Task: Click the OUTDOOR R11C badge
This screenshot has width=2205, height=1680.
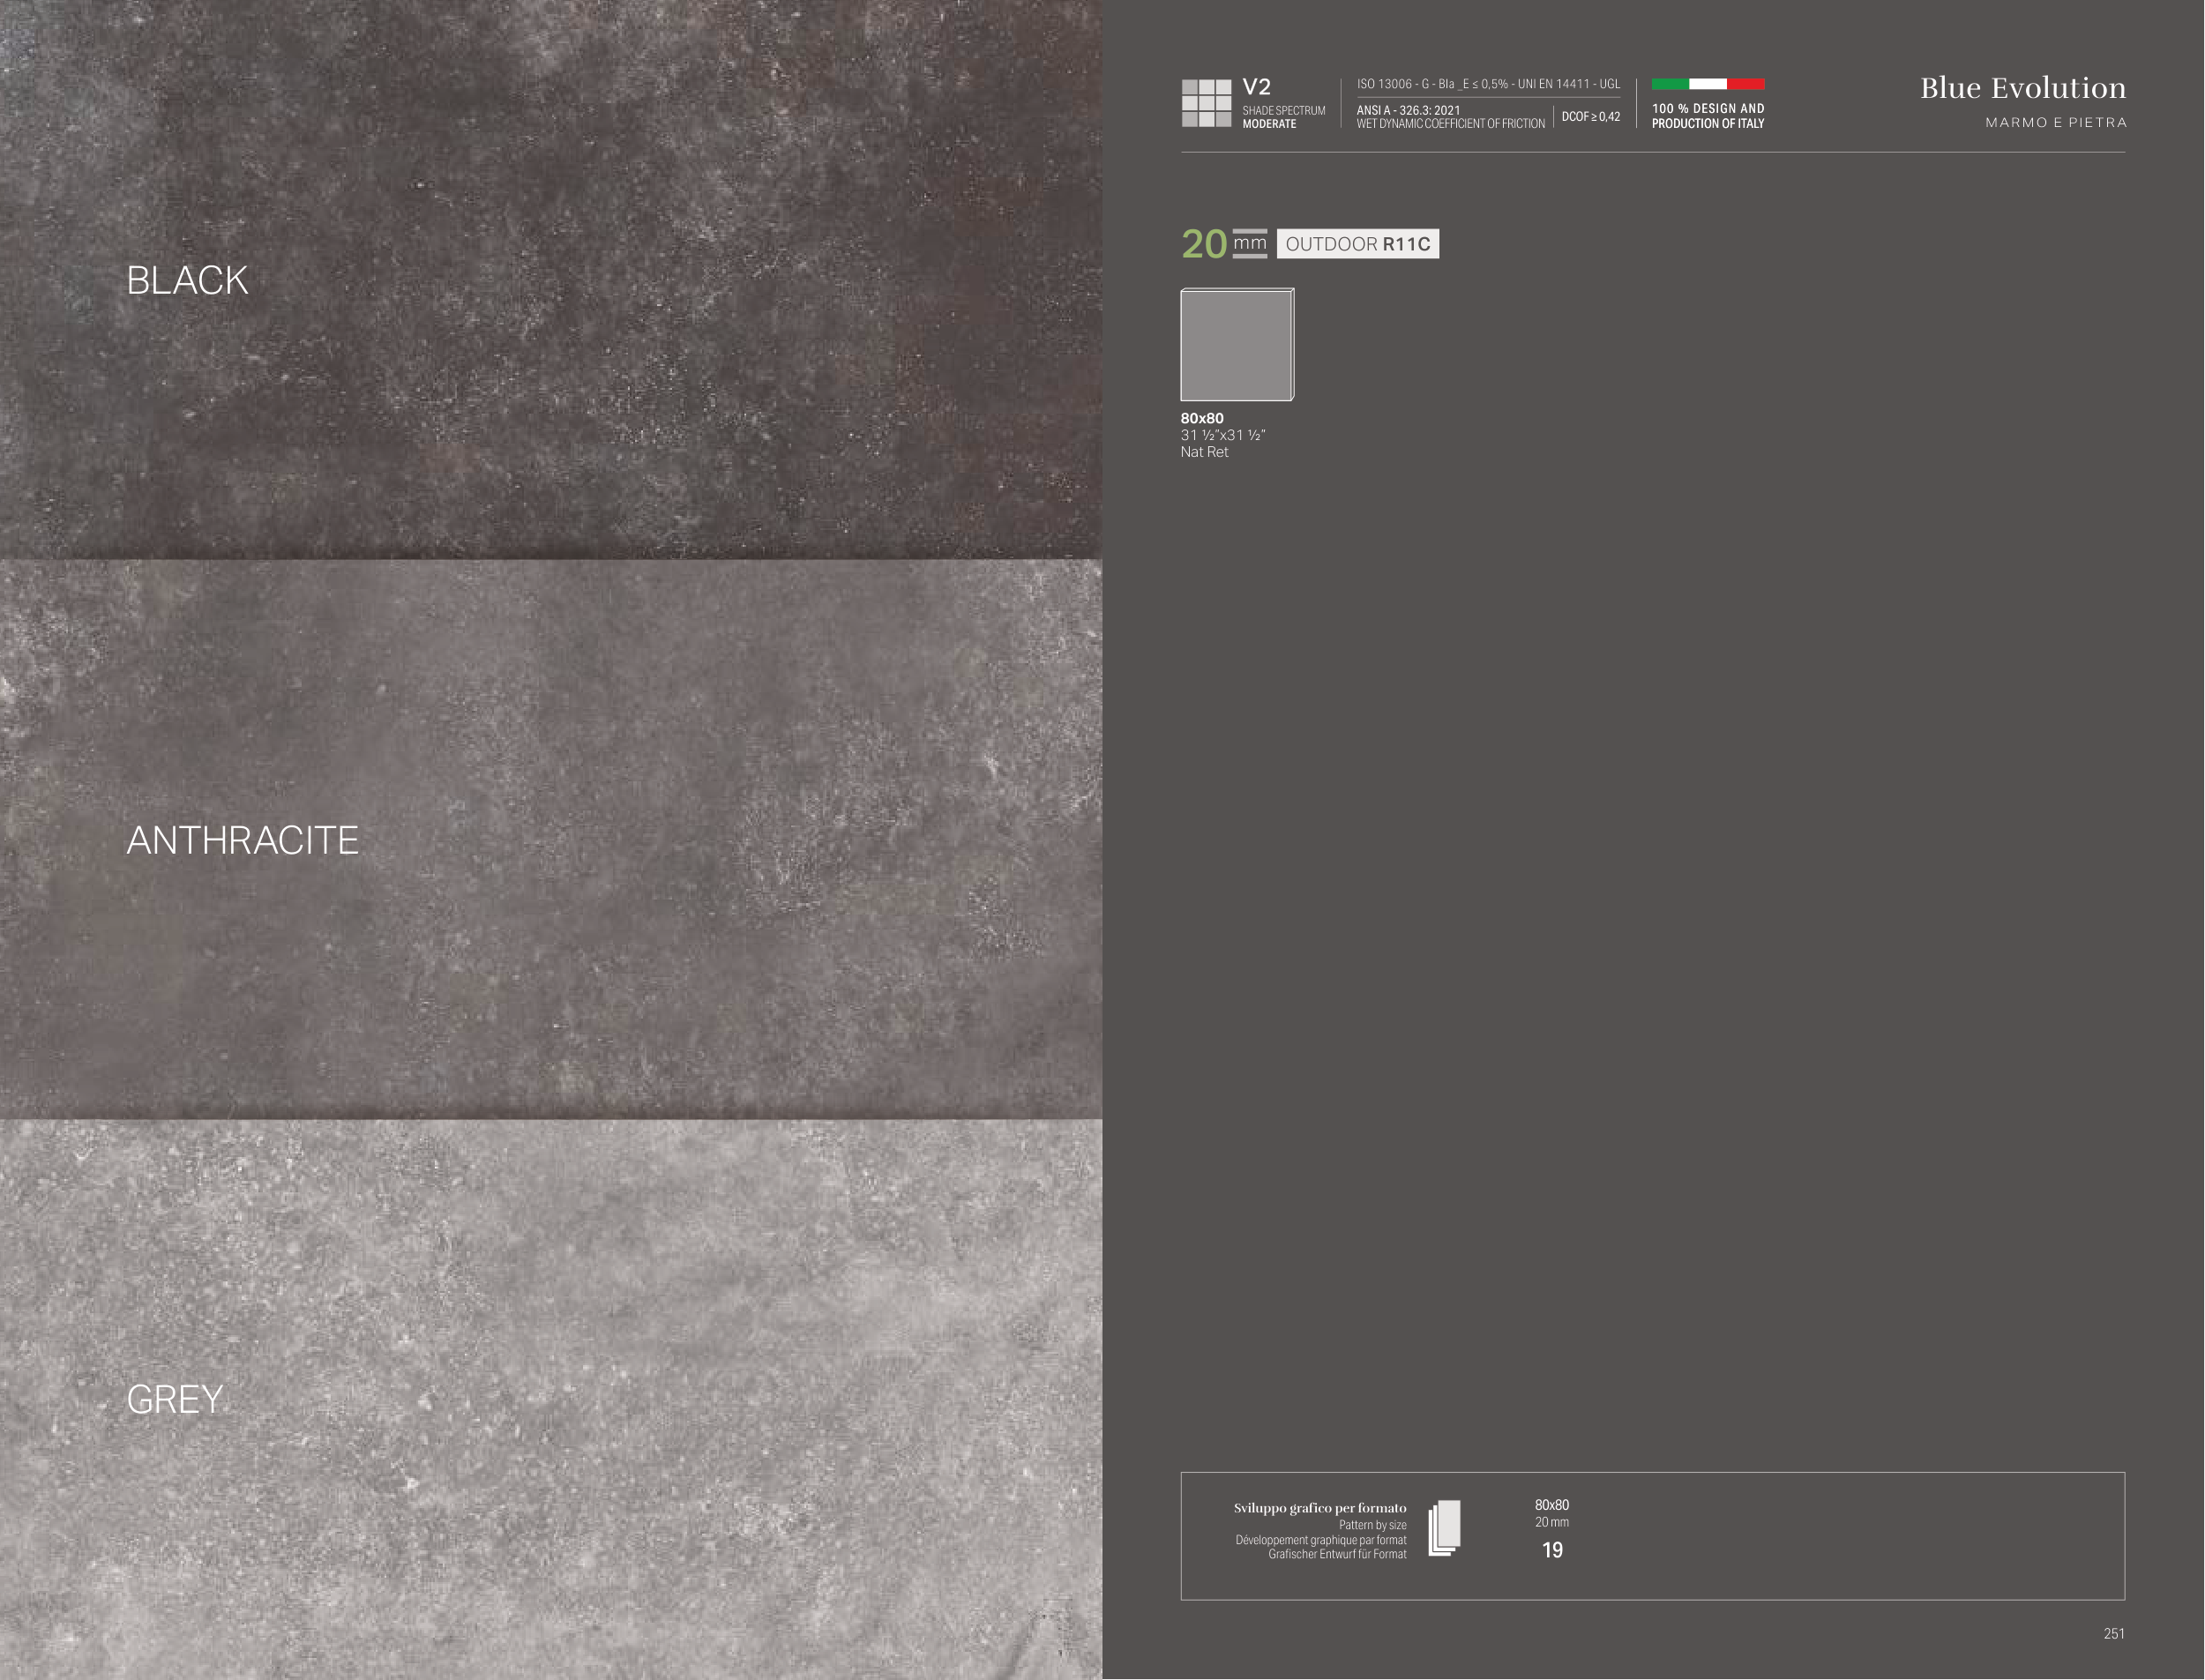Action: pyautogui.click(x=1357, y=244)
